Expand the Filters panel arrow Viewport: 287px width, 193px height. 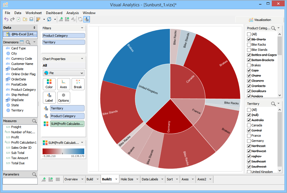tap(82, 28)
